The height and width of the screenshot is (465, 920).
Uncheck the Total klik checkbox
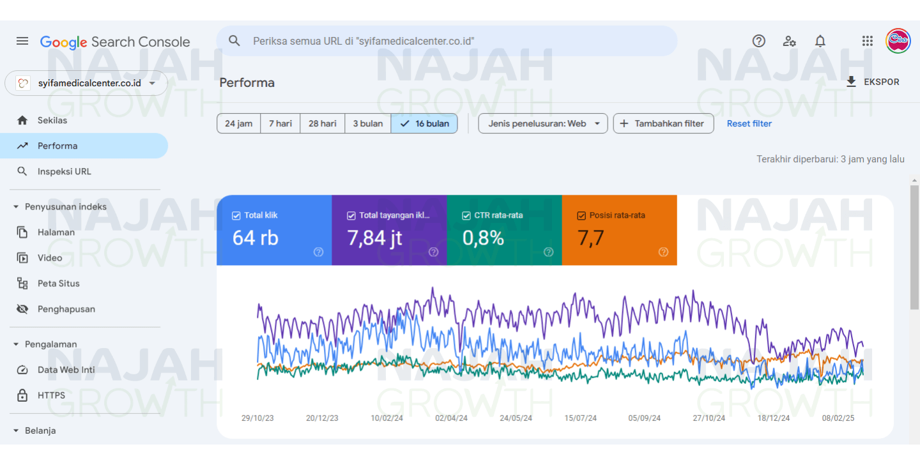click(236, 215)
